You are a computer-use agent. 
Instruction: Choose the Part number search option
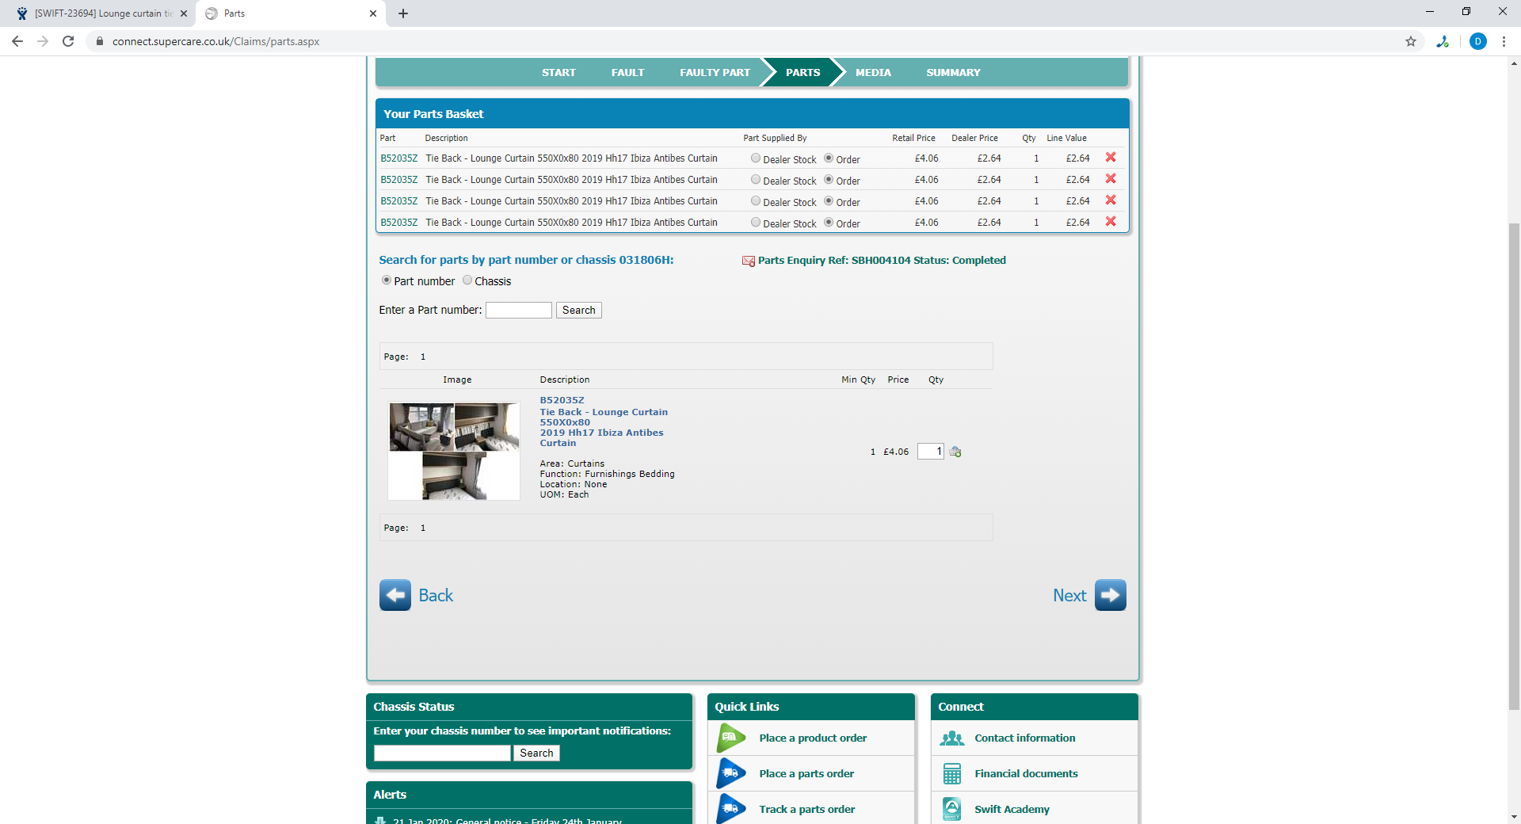387,280
